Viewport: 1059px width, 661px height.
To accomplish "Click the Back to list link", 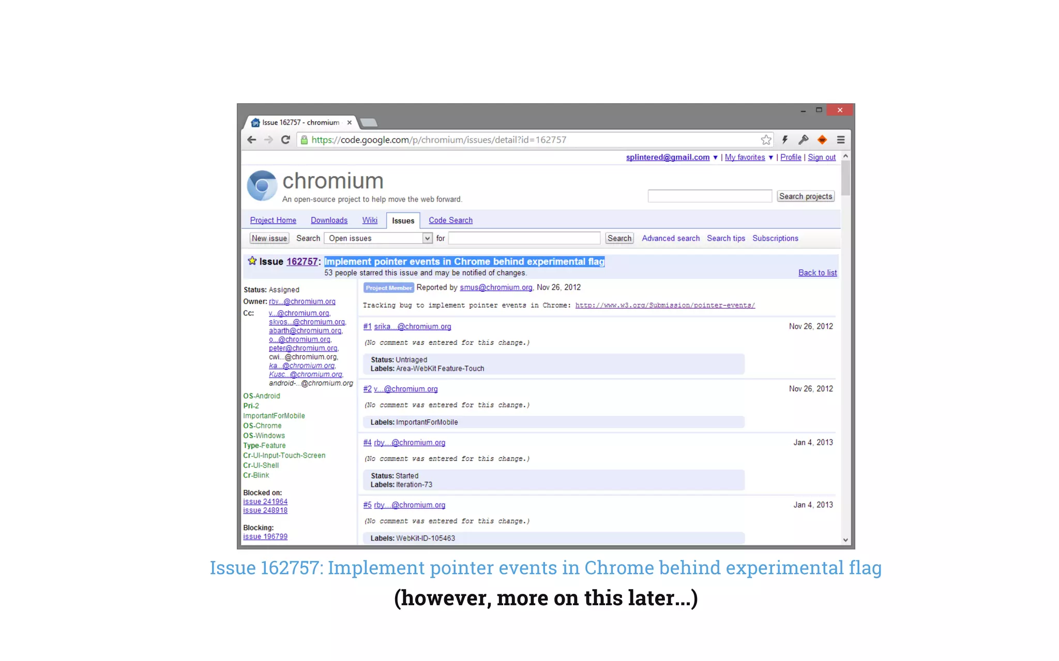I will click(818, 273).
